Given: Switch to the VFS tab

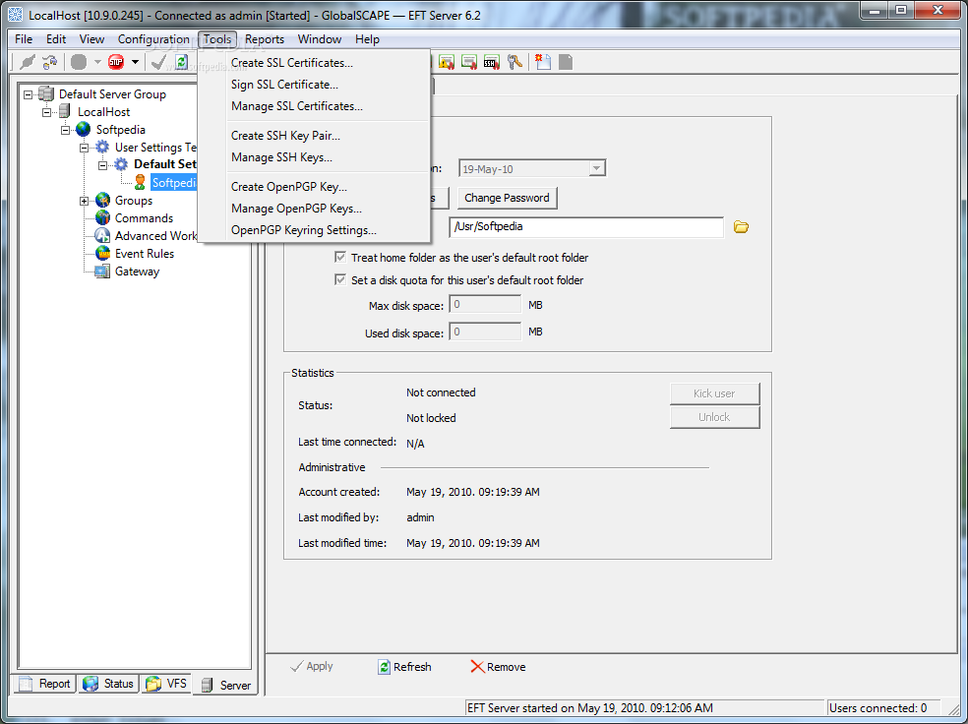Looking at the screenshot, I should (x=166, y=684).
